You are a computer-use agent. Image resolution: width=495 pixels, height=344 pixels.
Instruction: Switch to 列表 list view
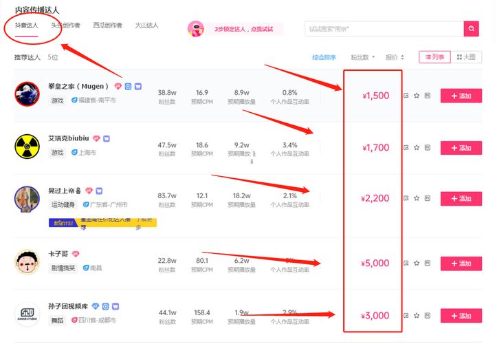coord(434,57)
